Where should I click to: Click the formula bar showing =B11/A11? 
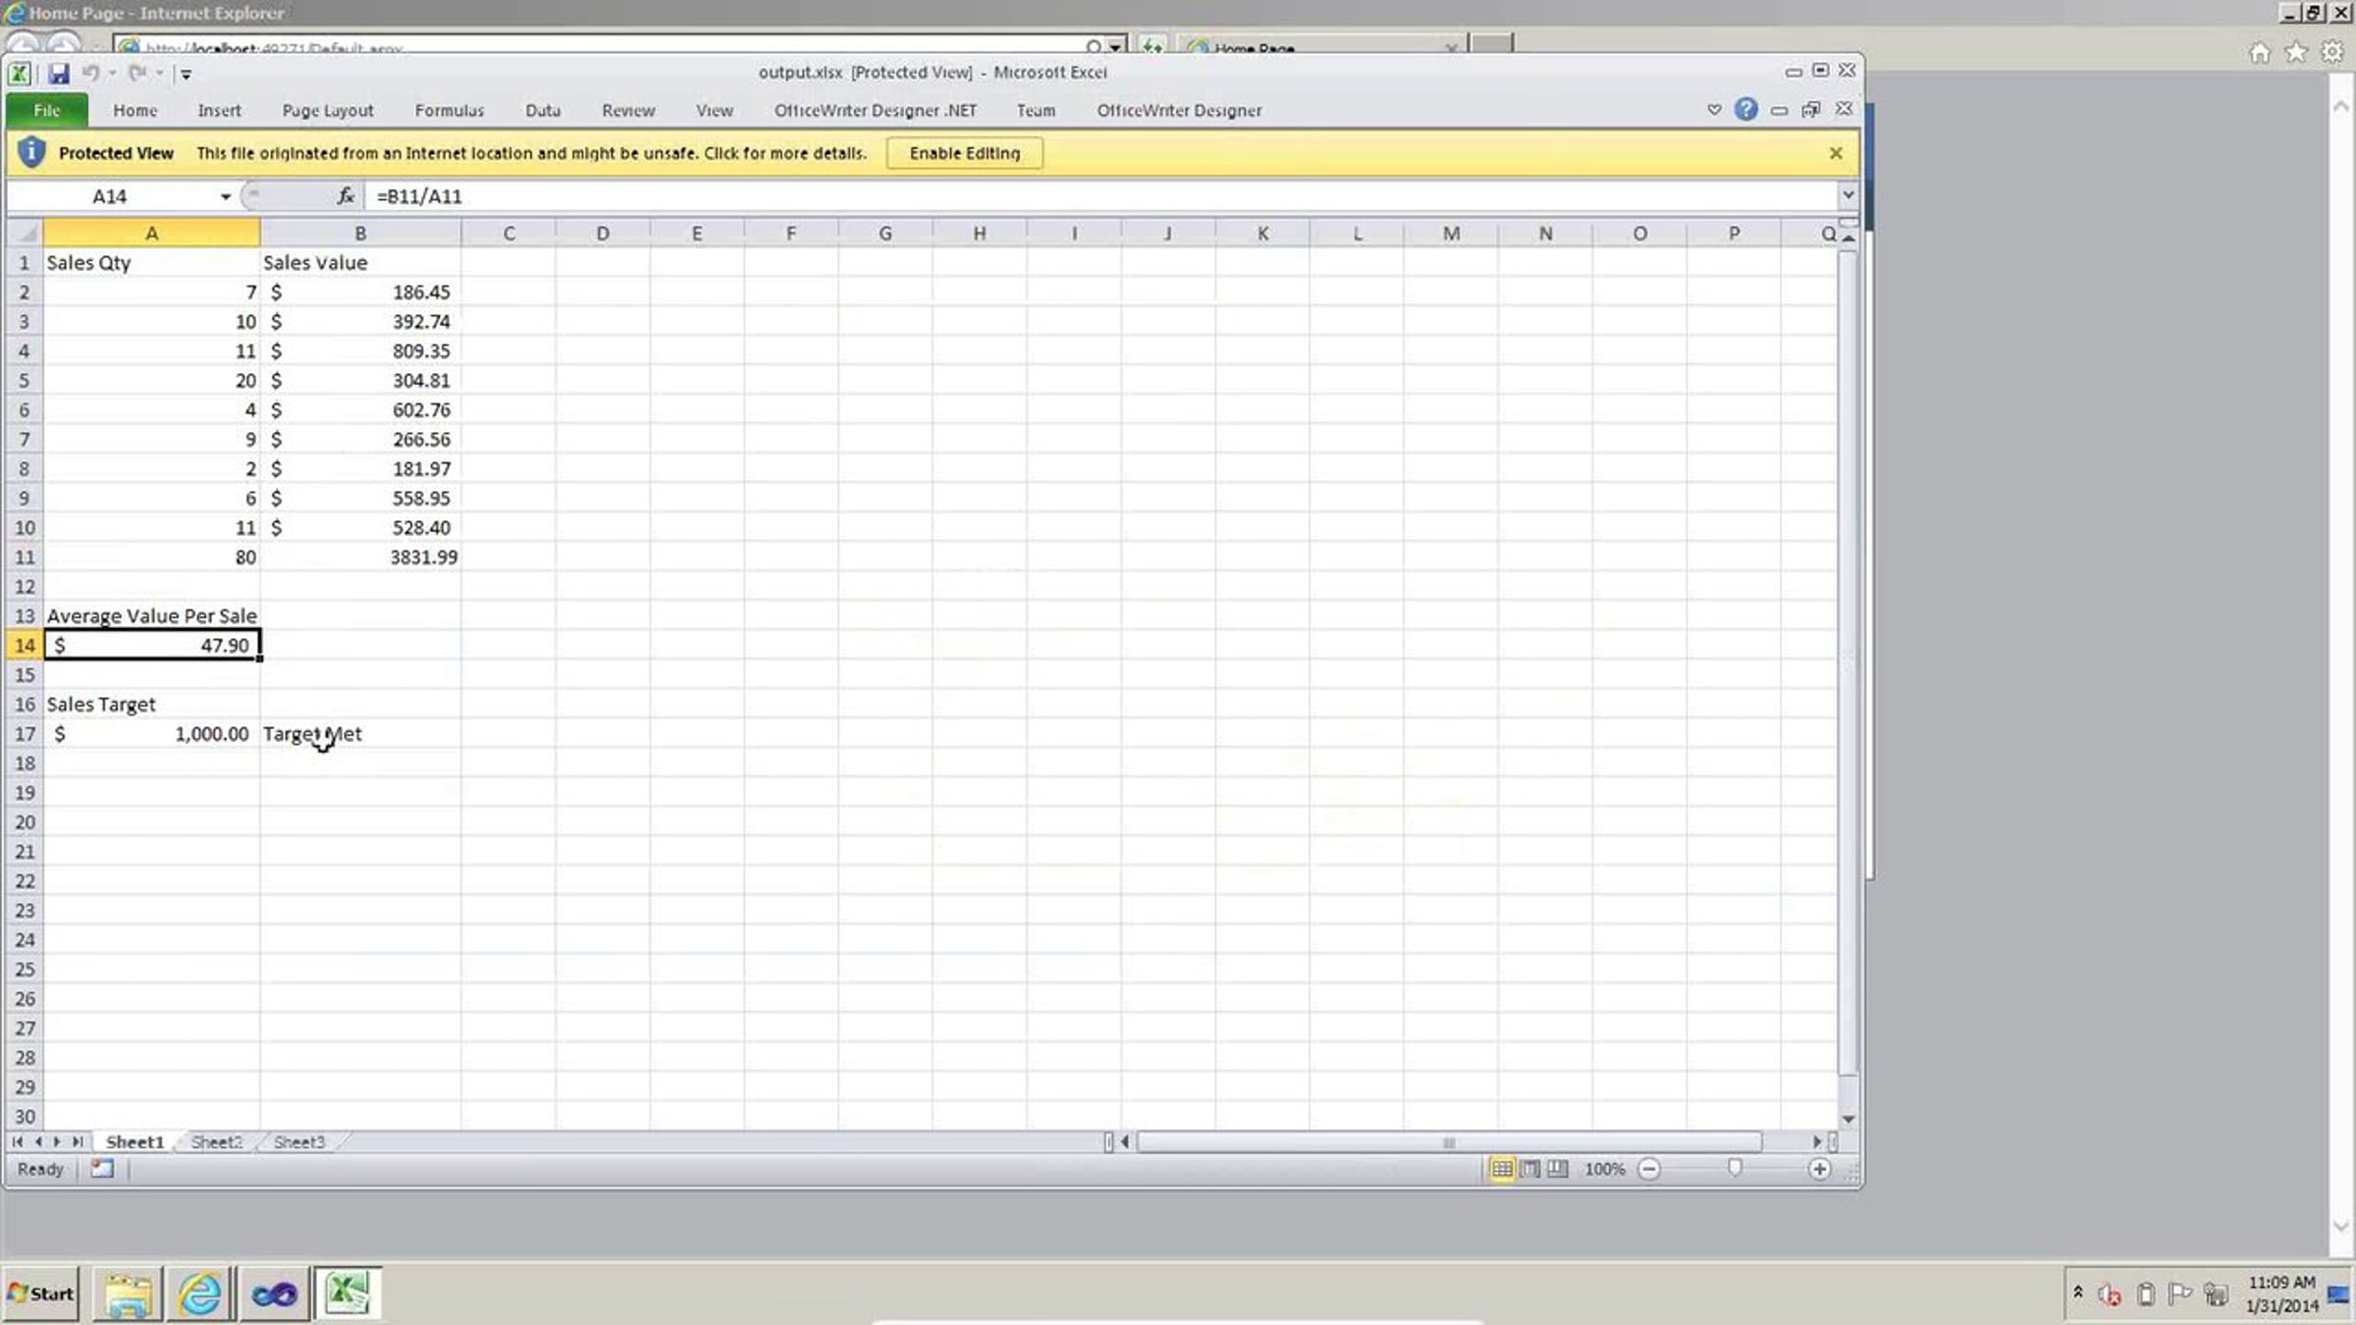(1099, 196)
